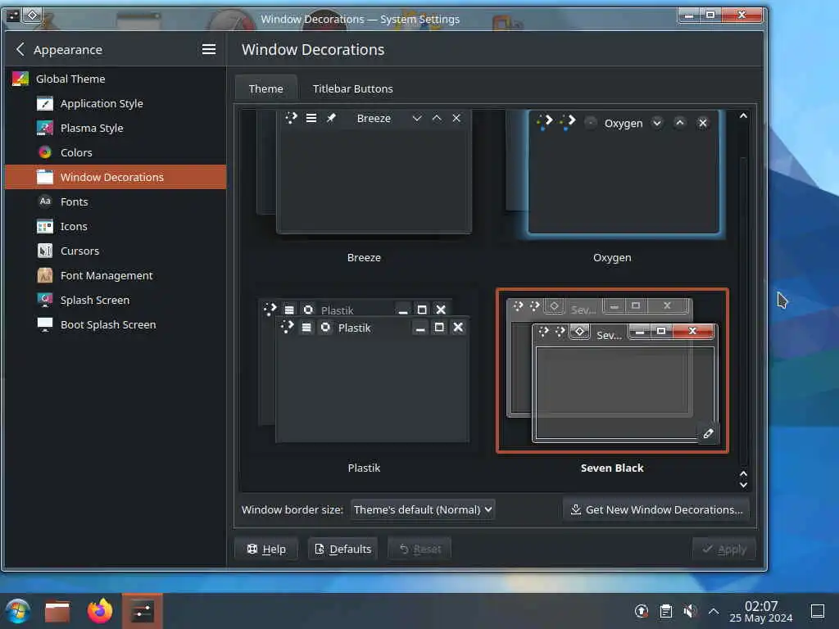Open the Colors settings page
839x629 pixels.
pyautogui.click(x=115, y=152)
